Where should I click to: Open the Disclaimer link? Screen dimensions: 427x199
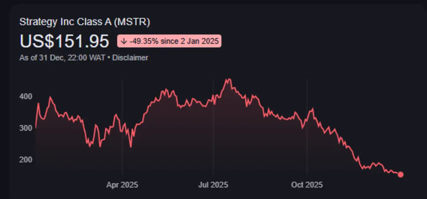pos(130,58)
